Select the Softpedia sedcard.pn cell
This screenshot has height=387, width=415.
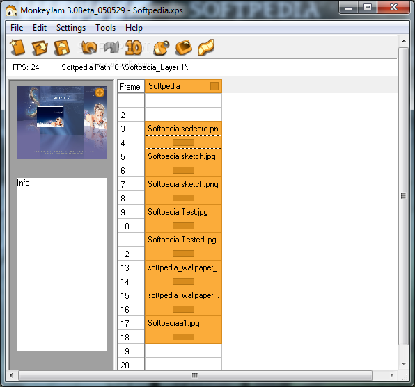[x=183, y=129]
